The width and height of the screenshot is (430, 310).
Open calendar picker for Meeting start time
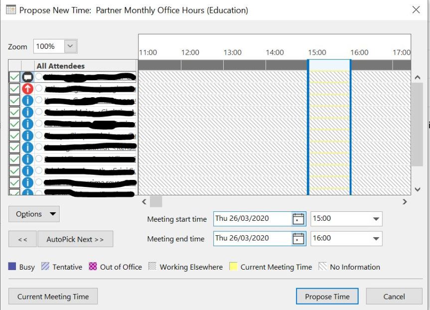pos(298,219)
